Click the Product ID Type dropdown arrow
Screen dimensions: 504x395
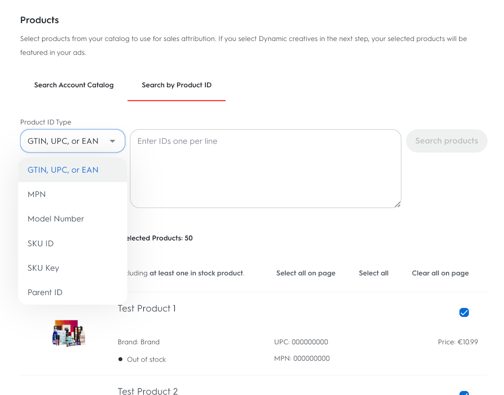113,141
